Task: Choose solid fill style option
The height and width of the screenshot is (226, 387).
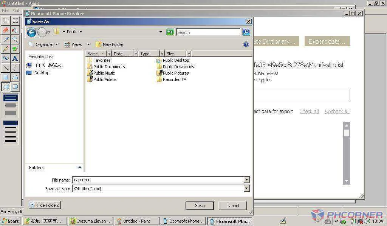Action: point(11,113)
